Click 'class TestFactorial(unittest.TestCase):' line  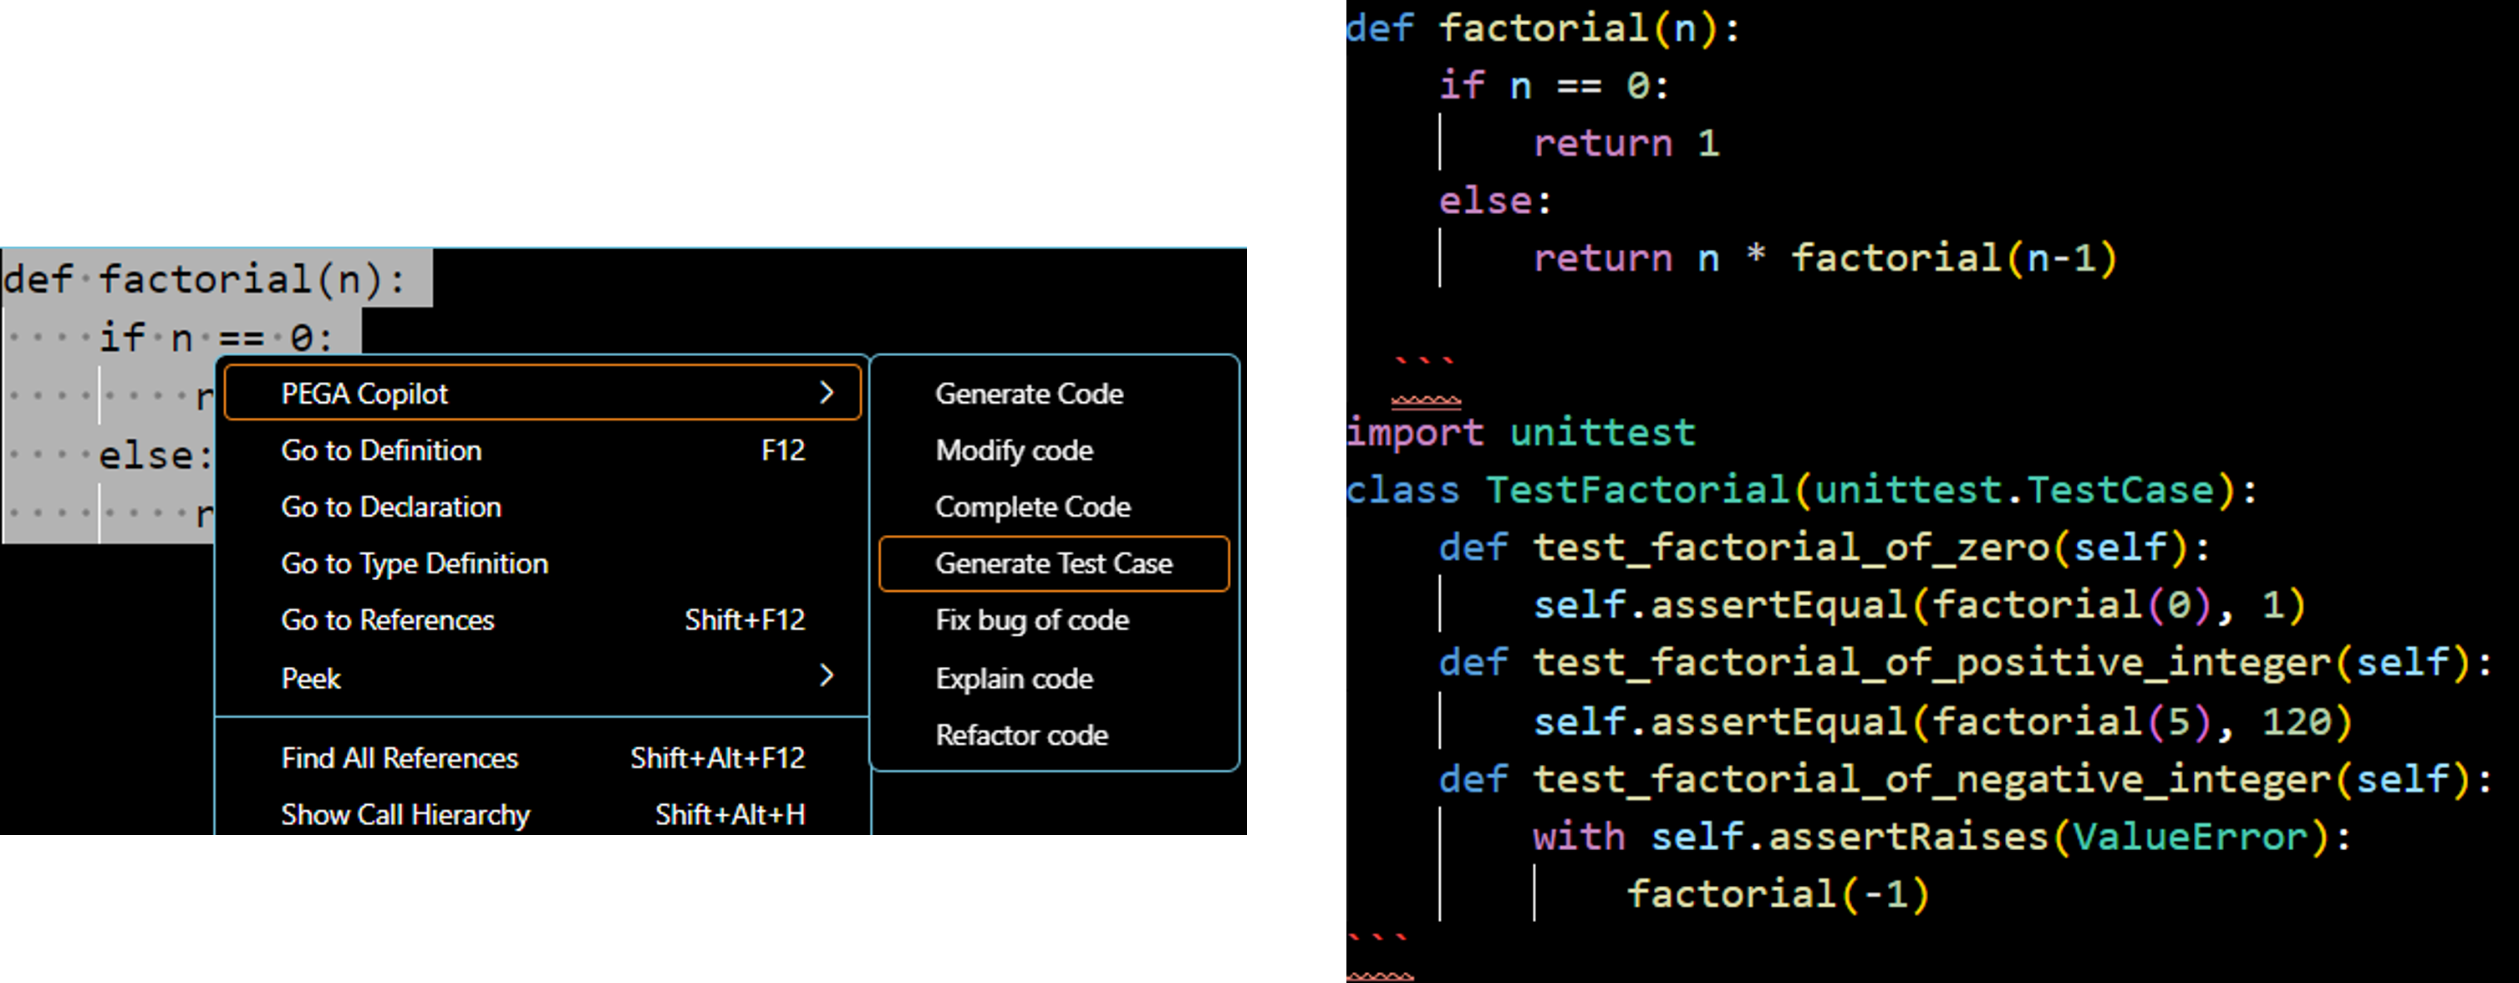pos(1801,489)
